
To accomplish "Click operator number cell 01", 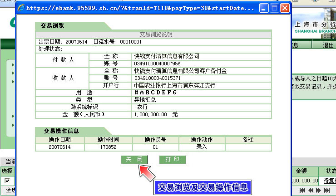I will 155,147.
